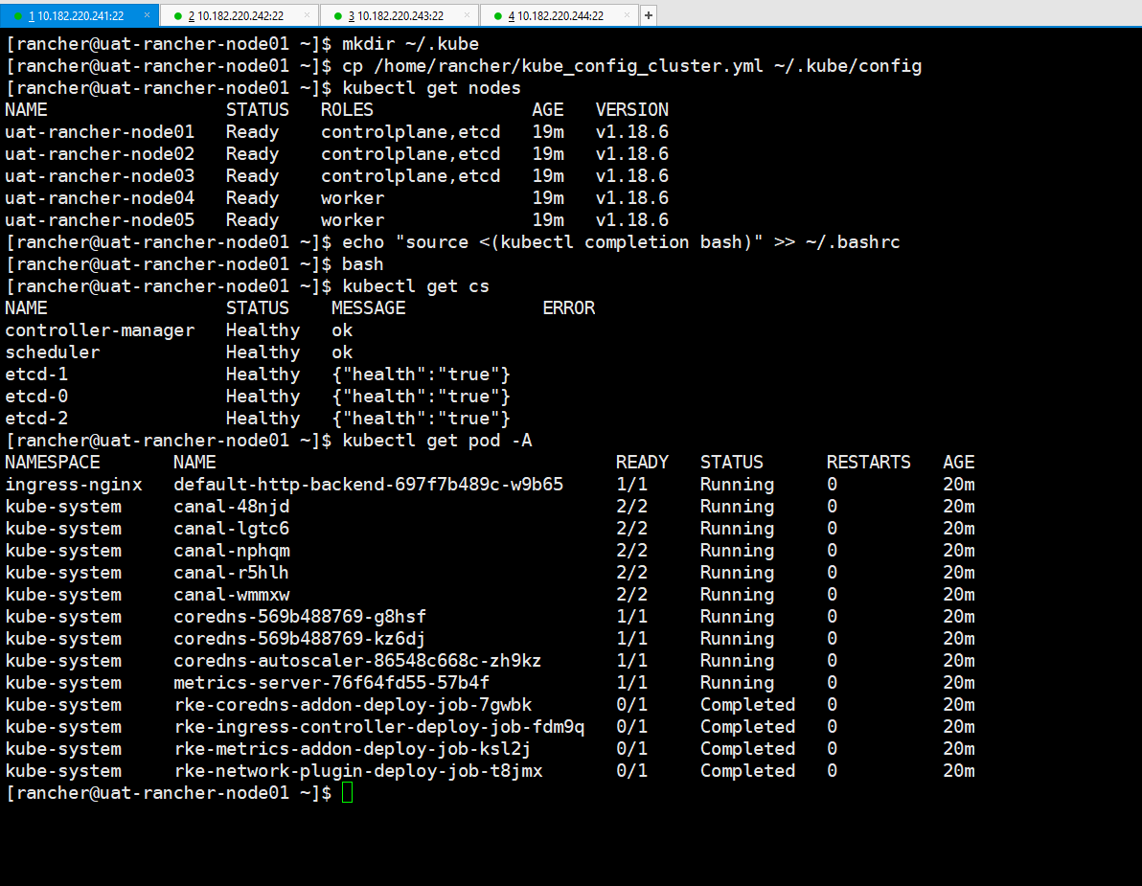
Task: Click the terminal cursor at the last prompt
Action: tap(348, 793)
